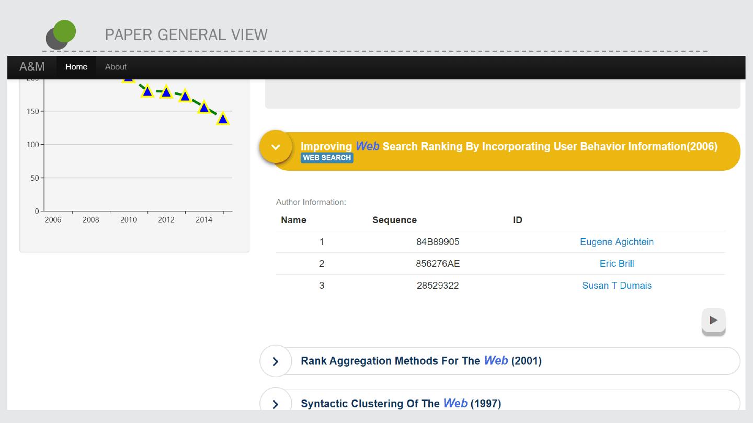The height and width of the screenshot is (423, 753).
Task: Click the Improving Web Search Ranking title
Action: (x=508, y=146)
